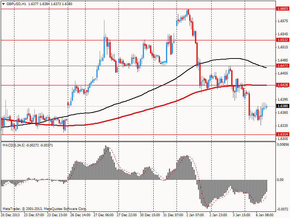Viewport: 290px width, 218px height.
Task: Click the 2 Jan 07:00 time label
Action: pos(196,215)
